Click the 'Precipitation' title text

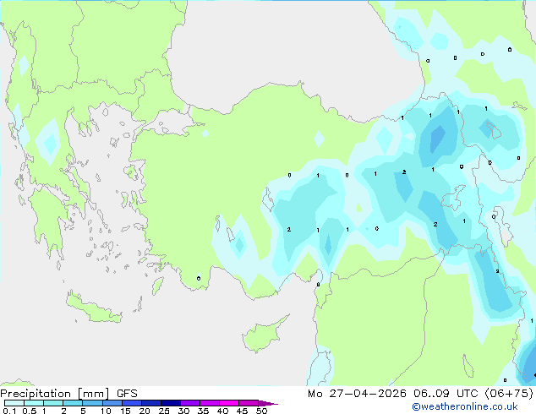tap(36, 394)
